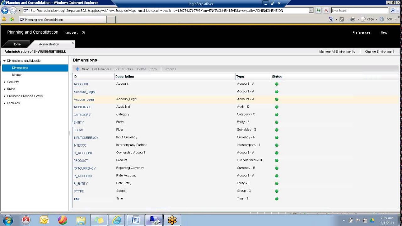Open the email envelope taskbar icon
The height and width of the screenshot is (226, 402).
(44, 220)
